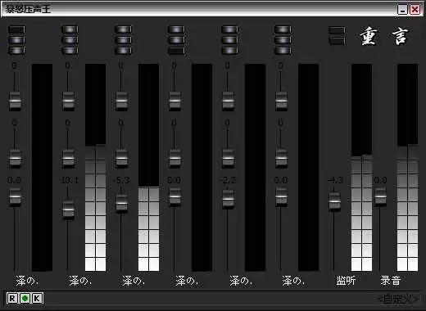Minimize the 暴怒压声王 window

pos(402,10)
